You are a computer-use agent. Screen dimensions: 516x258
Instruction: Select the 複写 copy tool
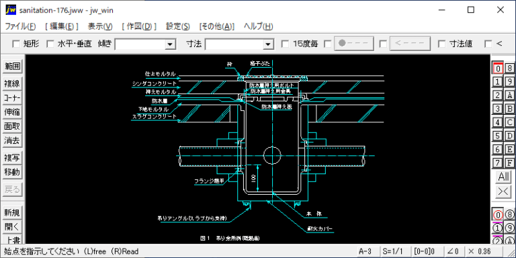tap(12, 158)
